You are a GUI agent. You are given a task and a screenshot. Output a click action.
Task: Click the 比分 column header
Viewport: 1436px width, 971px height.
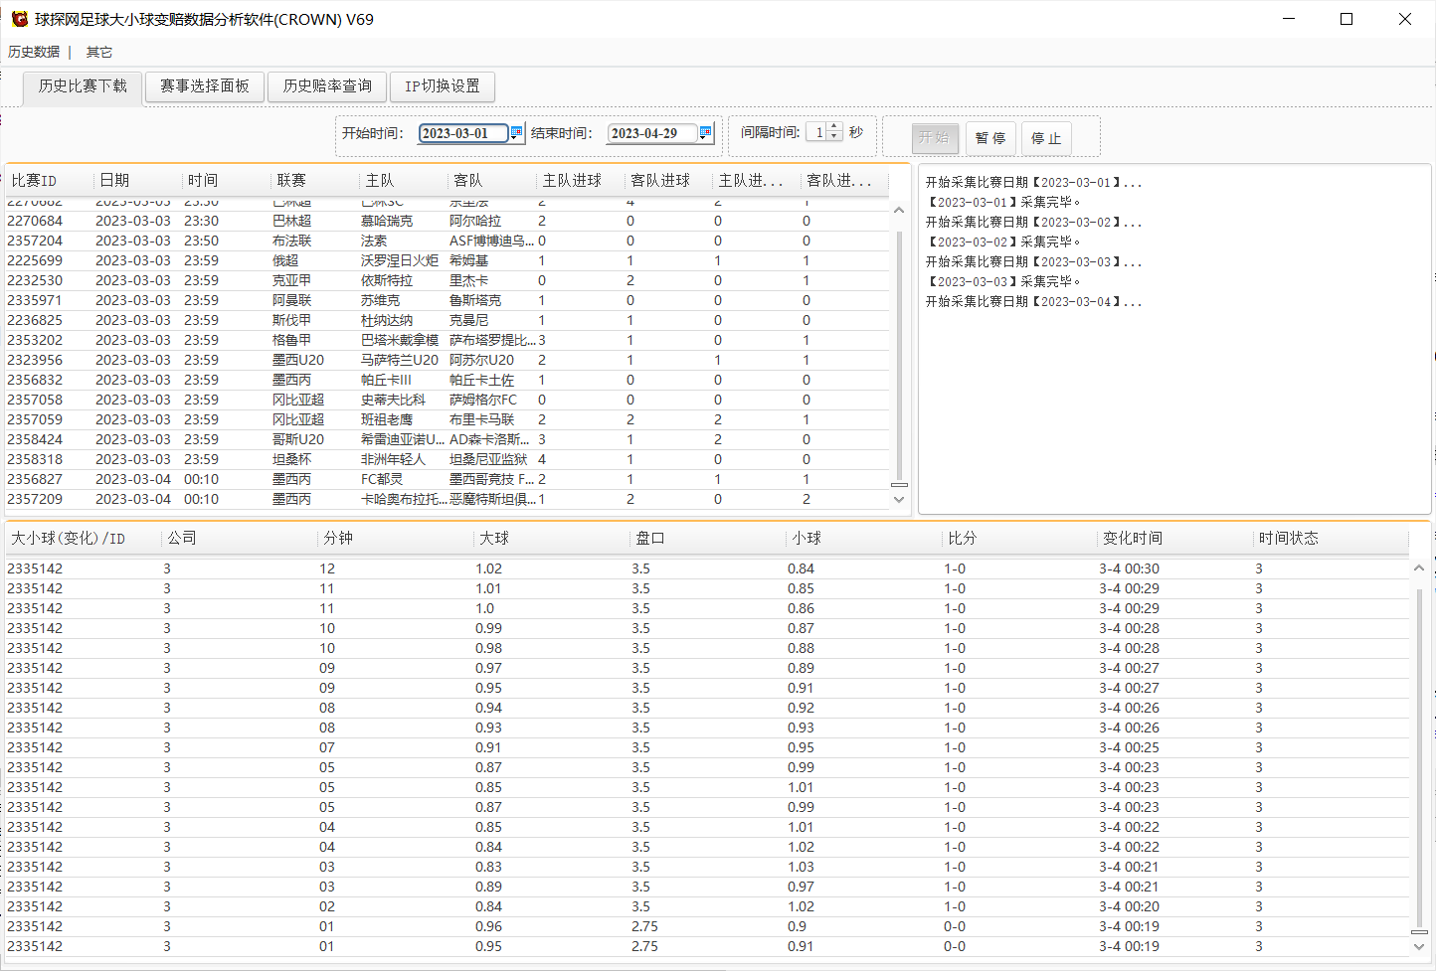pos(1020,538)
